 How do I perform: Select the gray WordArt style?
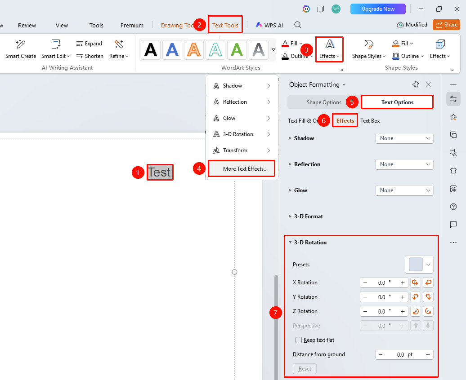259,49
